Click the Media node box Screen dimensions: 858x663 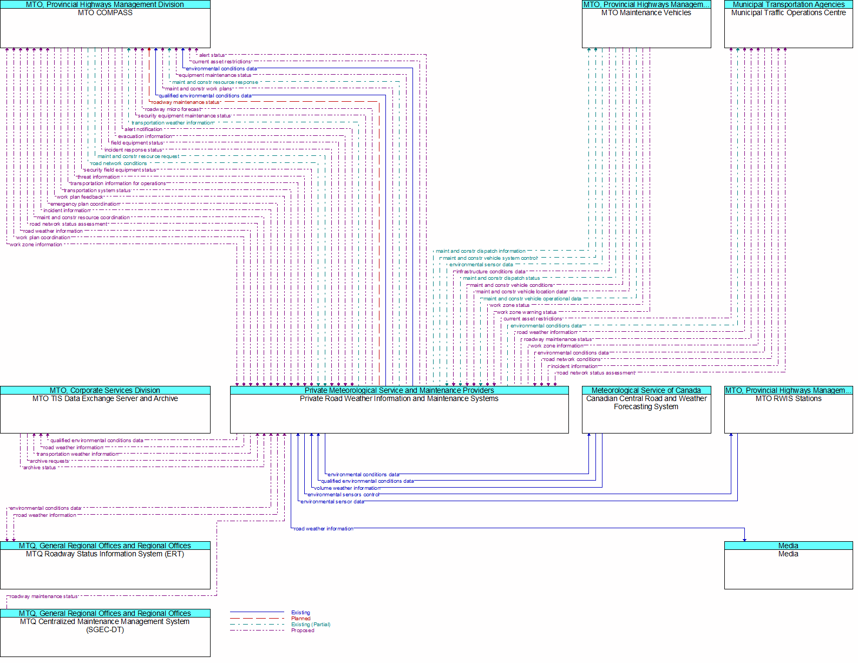788,565
